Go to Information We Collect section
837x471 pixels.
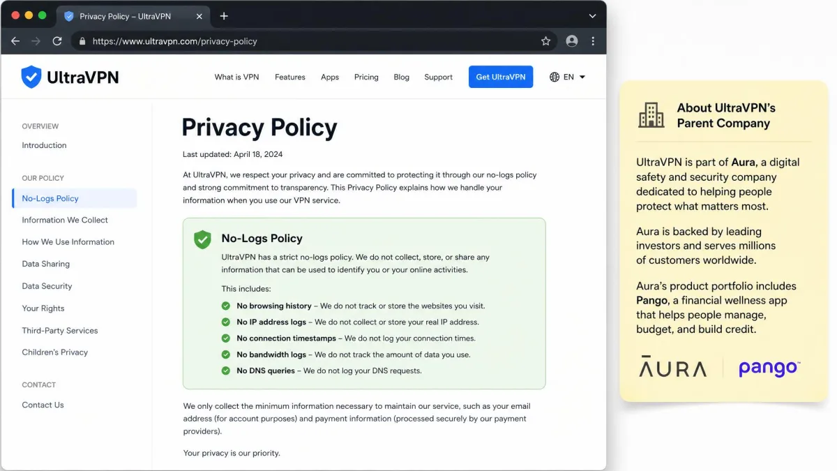click(x=65, y=220)
